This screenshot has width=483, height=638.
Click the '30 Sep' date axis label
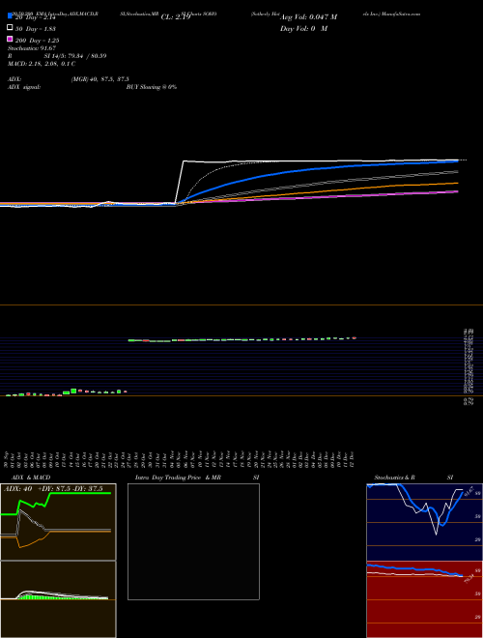[x=7, y=459]
